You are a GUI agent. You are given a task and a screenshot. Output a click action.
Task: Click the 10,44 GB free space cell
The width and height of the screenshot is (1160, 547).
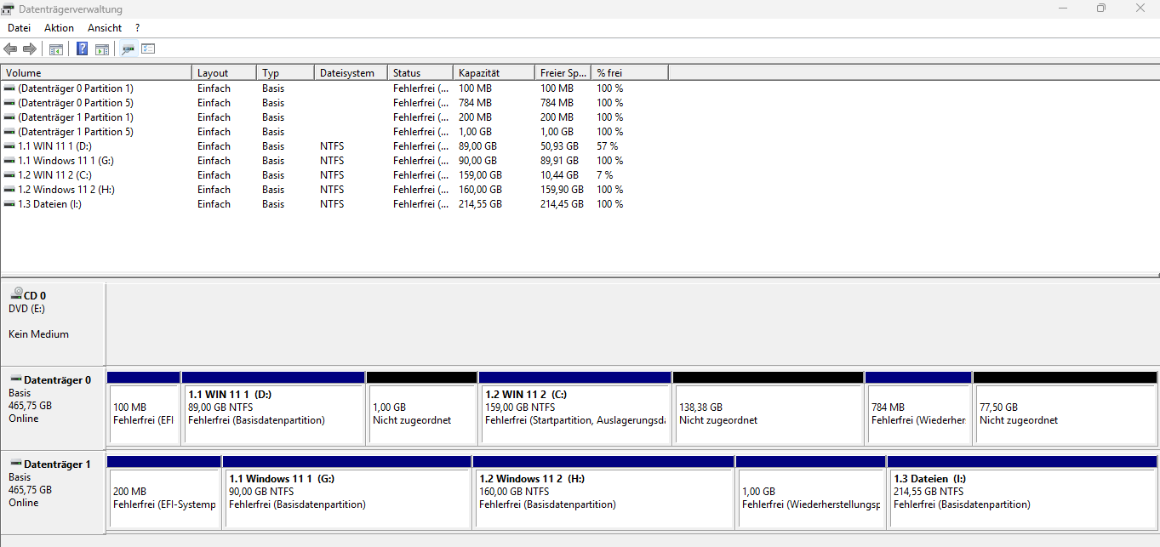(x=559, y=175)
